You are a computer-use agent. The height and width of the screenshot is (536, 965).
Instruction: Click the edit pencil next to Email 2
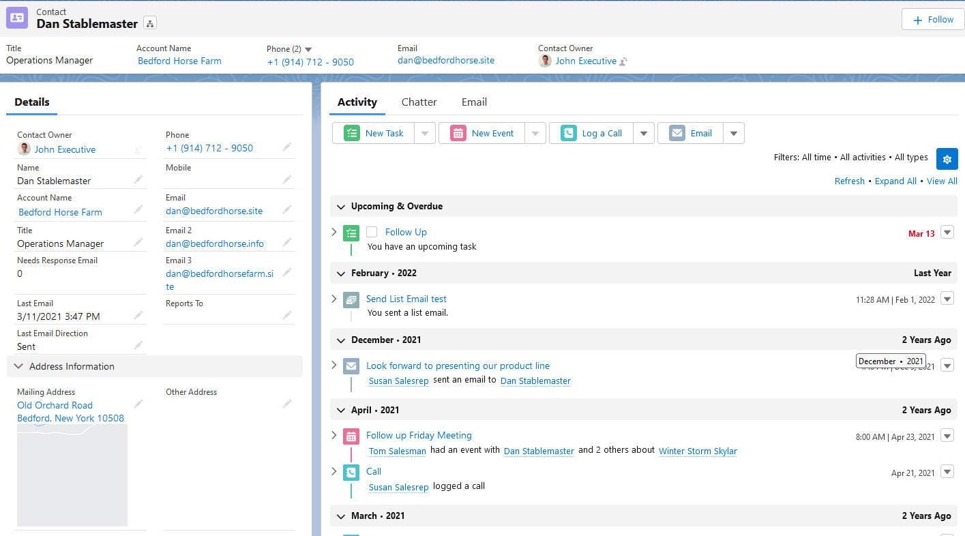click(x=287, y=242)
